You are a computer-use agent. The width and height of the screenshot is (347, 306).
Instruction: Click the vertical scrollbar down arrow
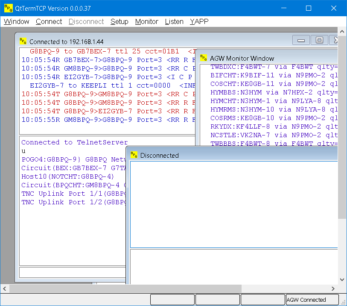pyautogui.click(x=342, y=280)
